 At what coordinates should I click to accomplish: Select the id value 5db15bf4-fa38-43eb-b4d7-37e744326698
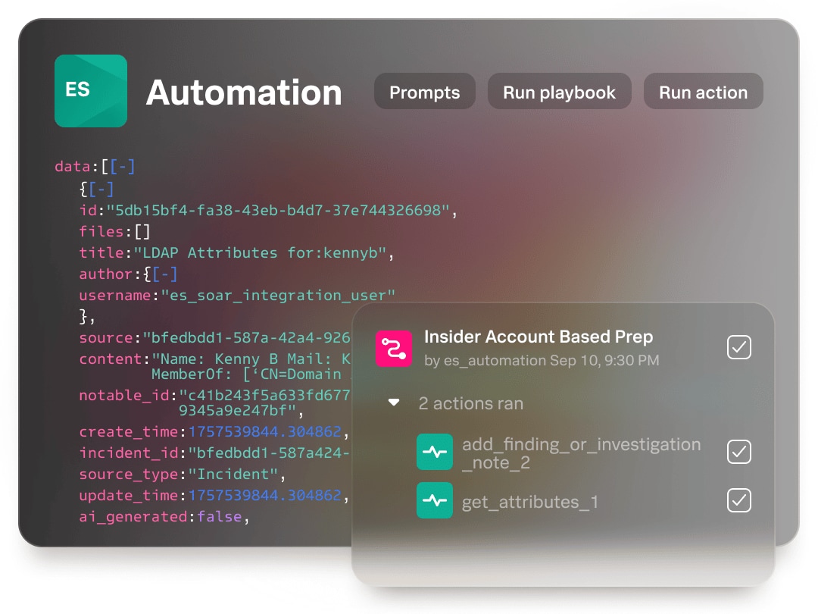(x=277, y=211)
